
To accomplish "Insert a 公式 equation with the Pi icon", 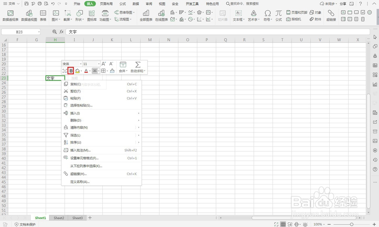I will (279, 16).
